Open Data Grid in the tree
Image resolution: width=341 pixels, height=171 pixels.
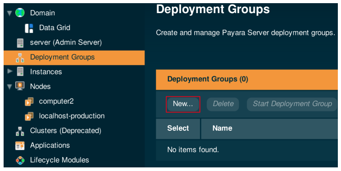(55, 28)
